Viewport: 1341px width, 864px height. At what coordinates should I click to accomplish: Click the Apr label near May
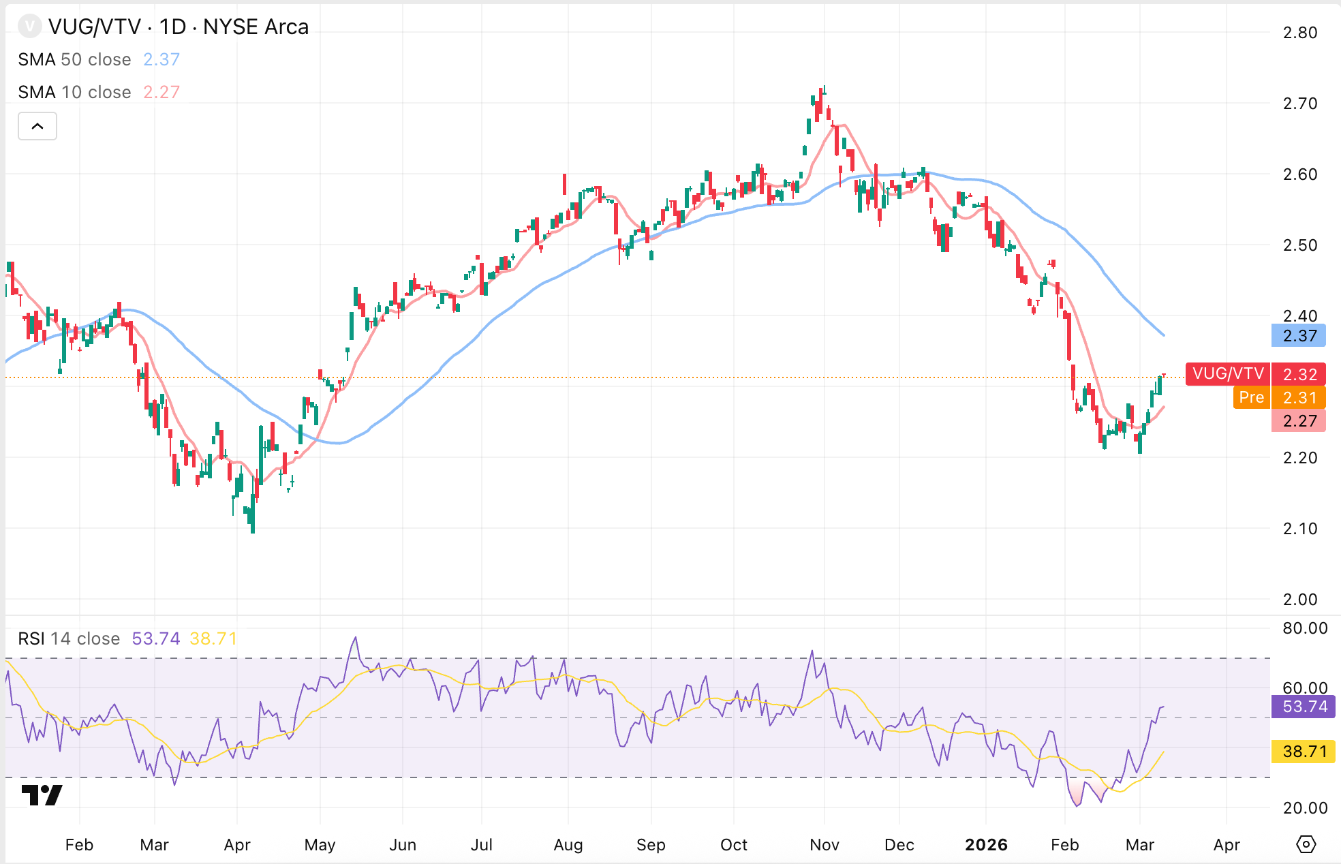pyautogui.click(x=237, y=845)
